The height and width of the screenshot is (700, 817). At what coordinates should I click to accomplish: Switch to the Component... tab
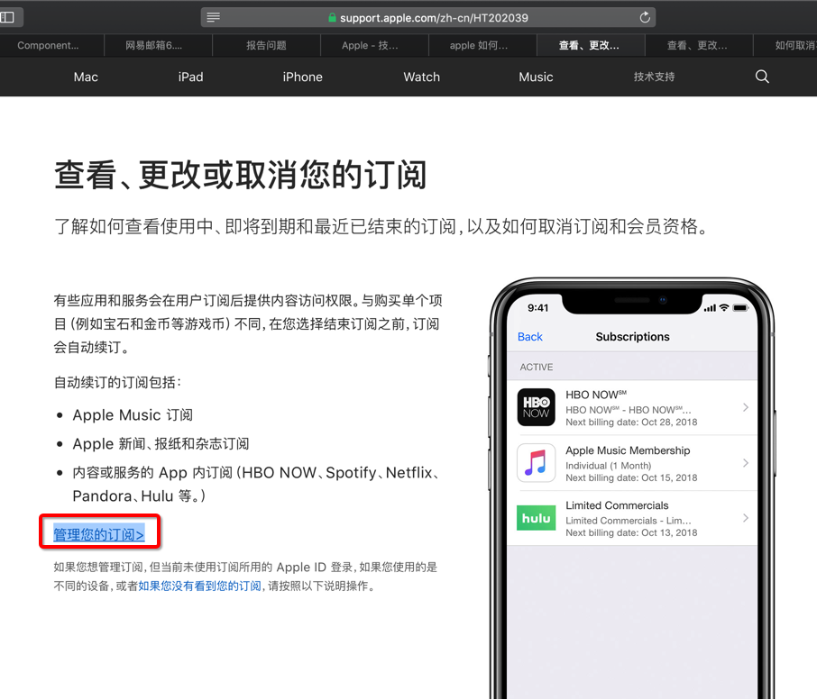tap(48, 45)
